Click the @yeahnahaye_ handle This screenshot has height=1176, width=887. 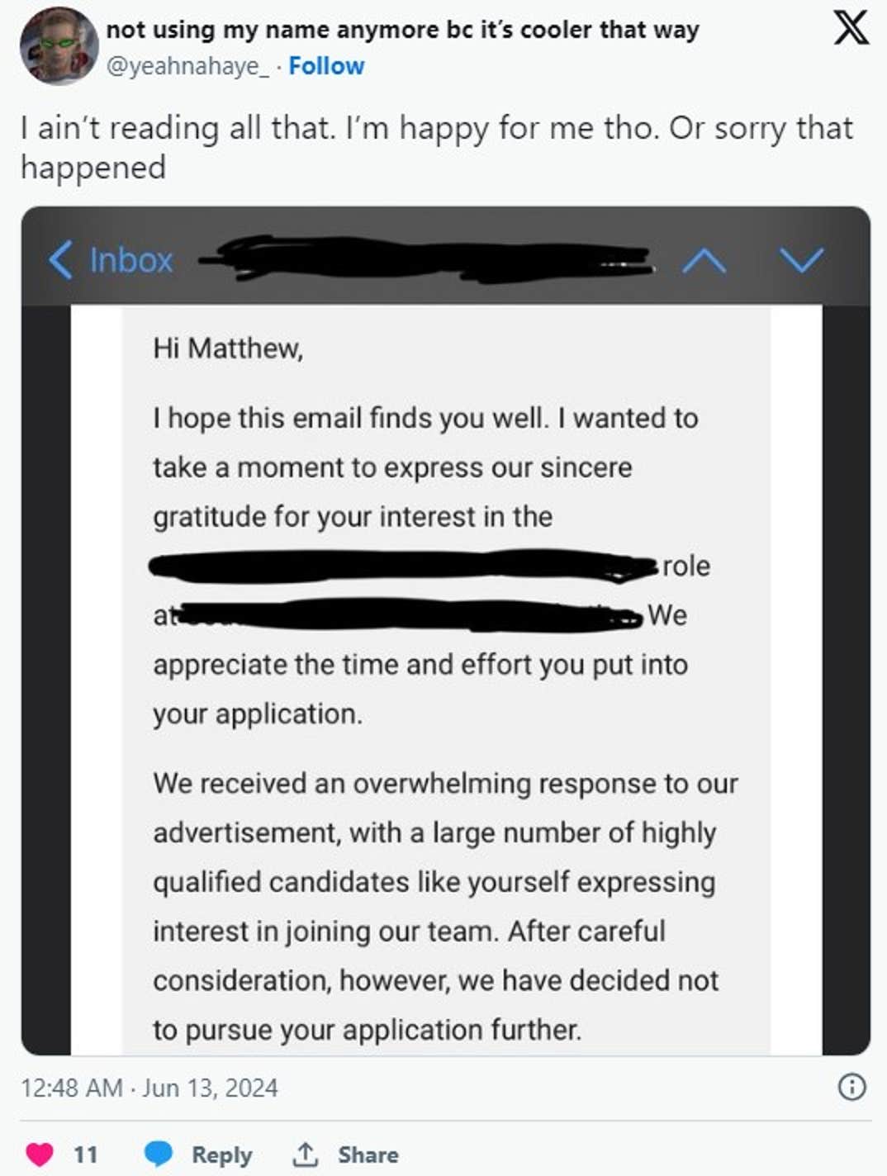coord(187,66)
